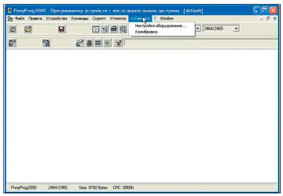
Task: Open security bits with padlock icon
Action: pyautogui.click(x=89, y=42)
